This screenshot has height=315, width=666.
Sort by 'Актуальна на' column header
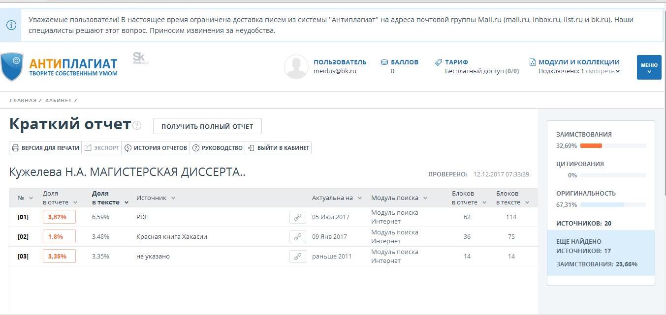tap(337, 198)
